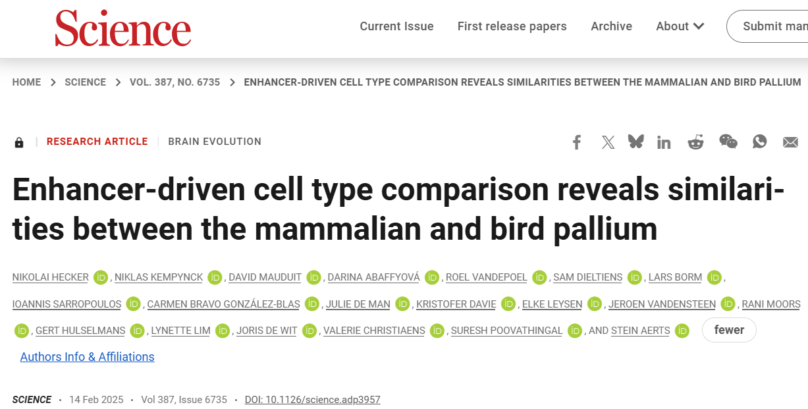Open Vol. 387, No. 6735 breadcrumb
This screenshot has width=808, height=409.
pos(176,82)
